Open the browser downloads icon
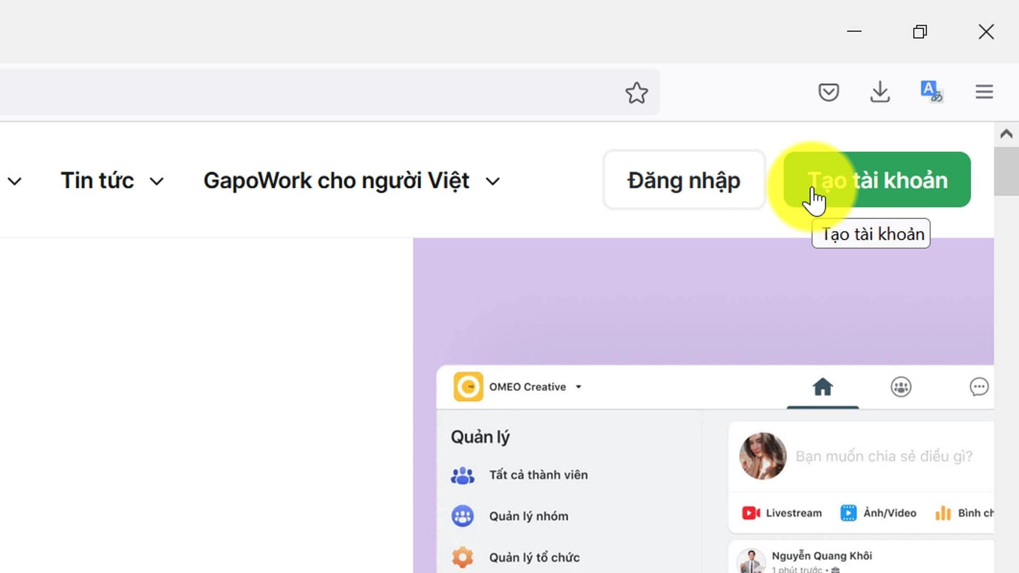The image size is (1019, 573). [880, 92]
